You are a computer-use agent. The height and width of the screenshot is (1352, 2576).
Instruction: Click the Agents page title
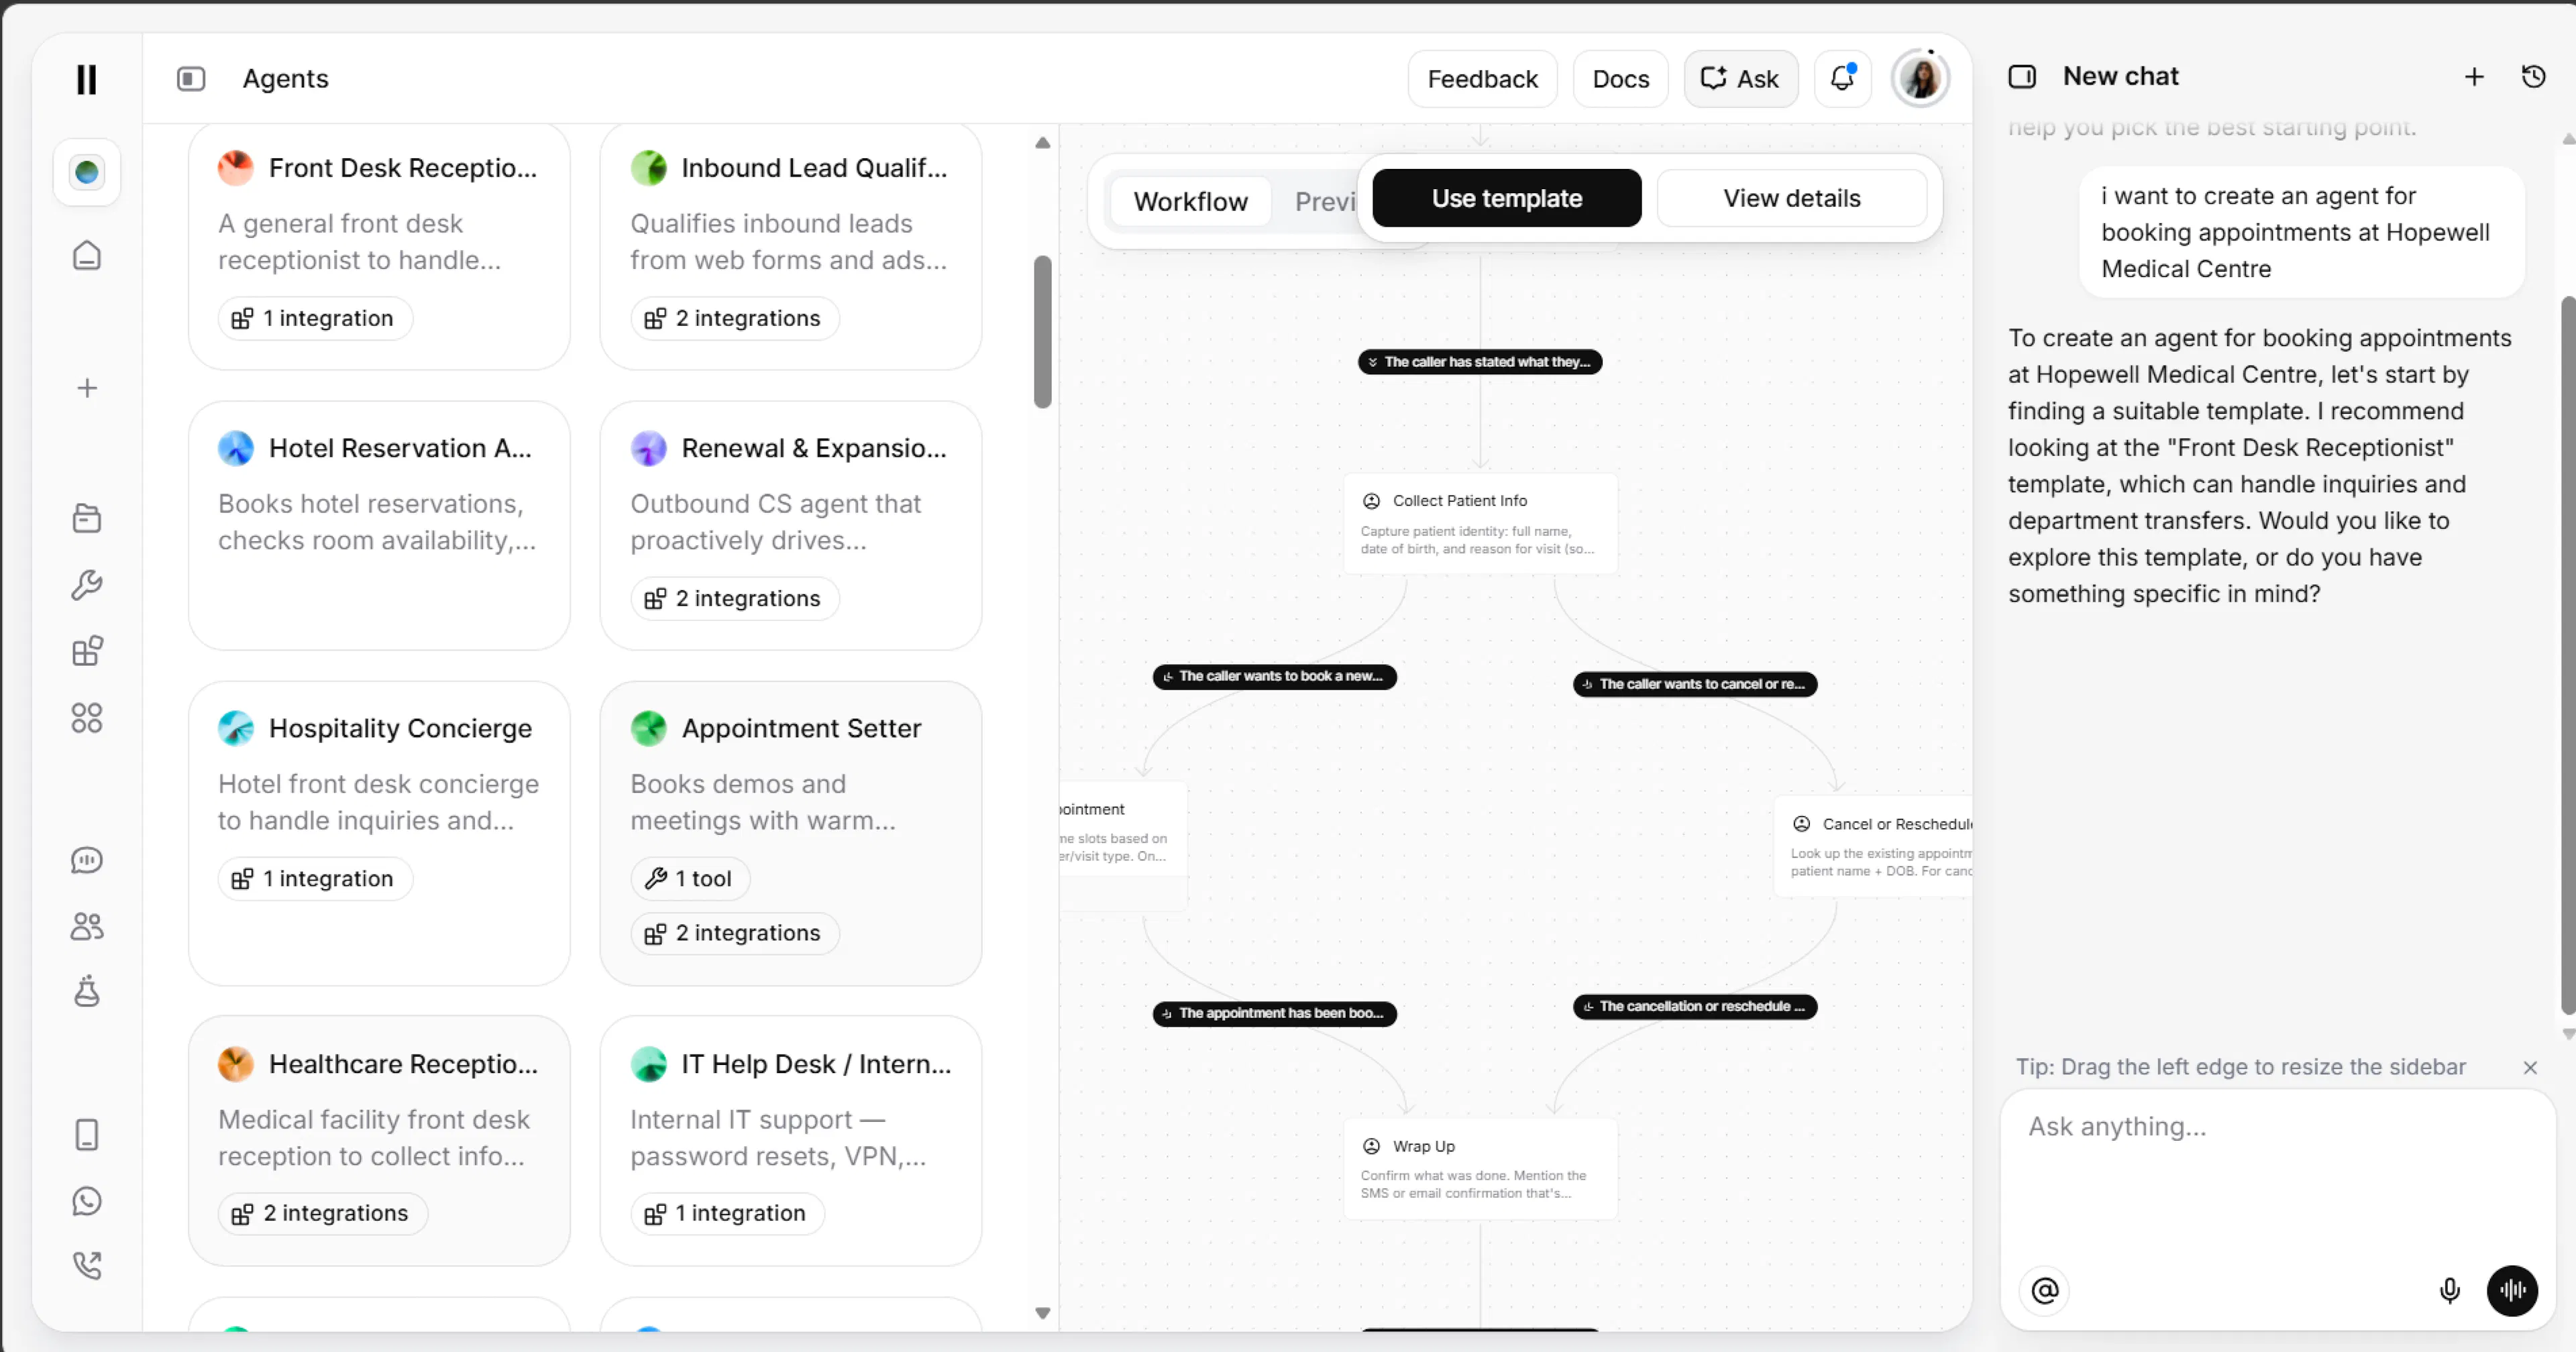point(286,79)
